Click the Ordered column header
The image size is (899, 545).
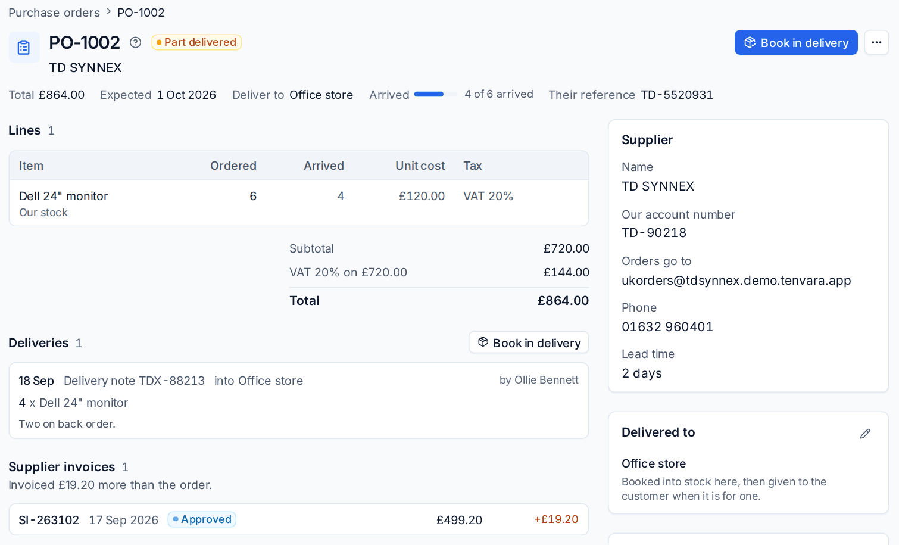[233, 166]
